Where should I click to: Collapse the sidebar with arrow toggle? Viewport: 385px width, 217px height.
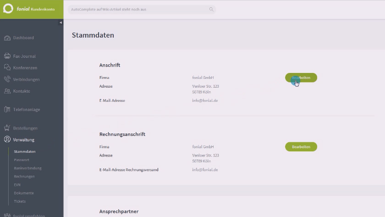60,22
